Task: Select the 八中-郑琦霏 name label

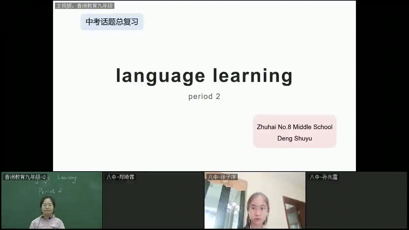Action: click(x=120, y=177)
